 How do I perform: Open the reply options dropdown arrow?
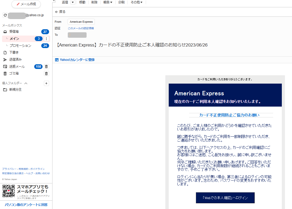[x=73, y=2]
